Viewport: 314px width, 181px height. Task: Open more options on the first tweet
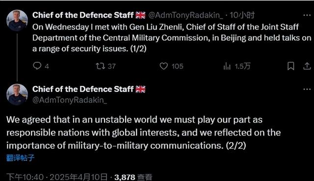307,15
